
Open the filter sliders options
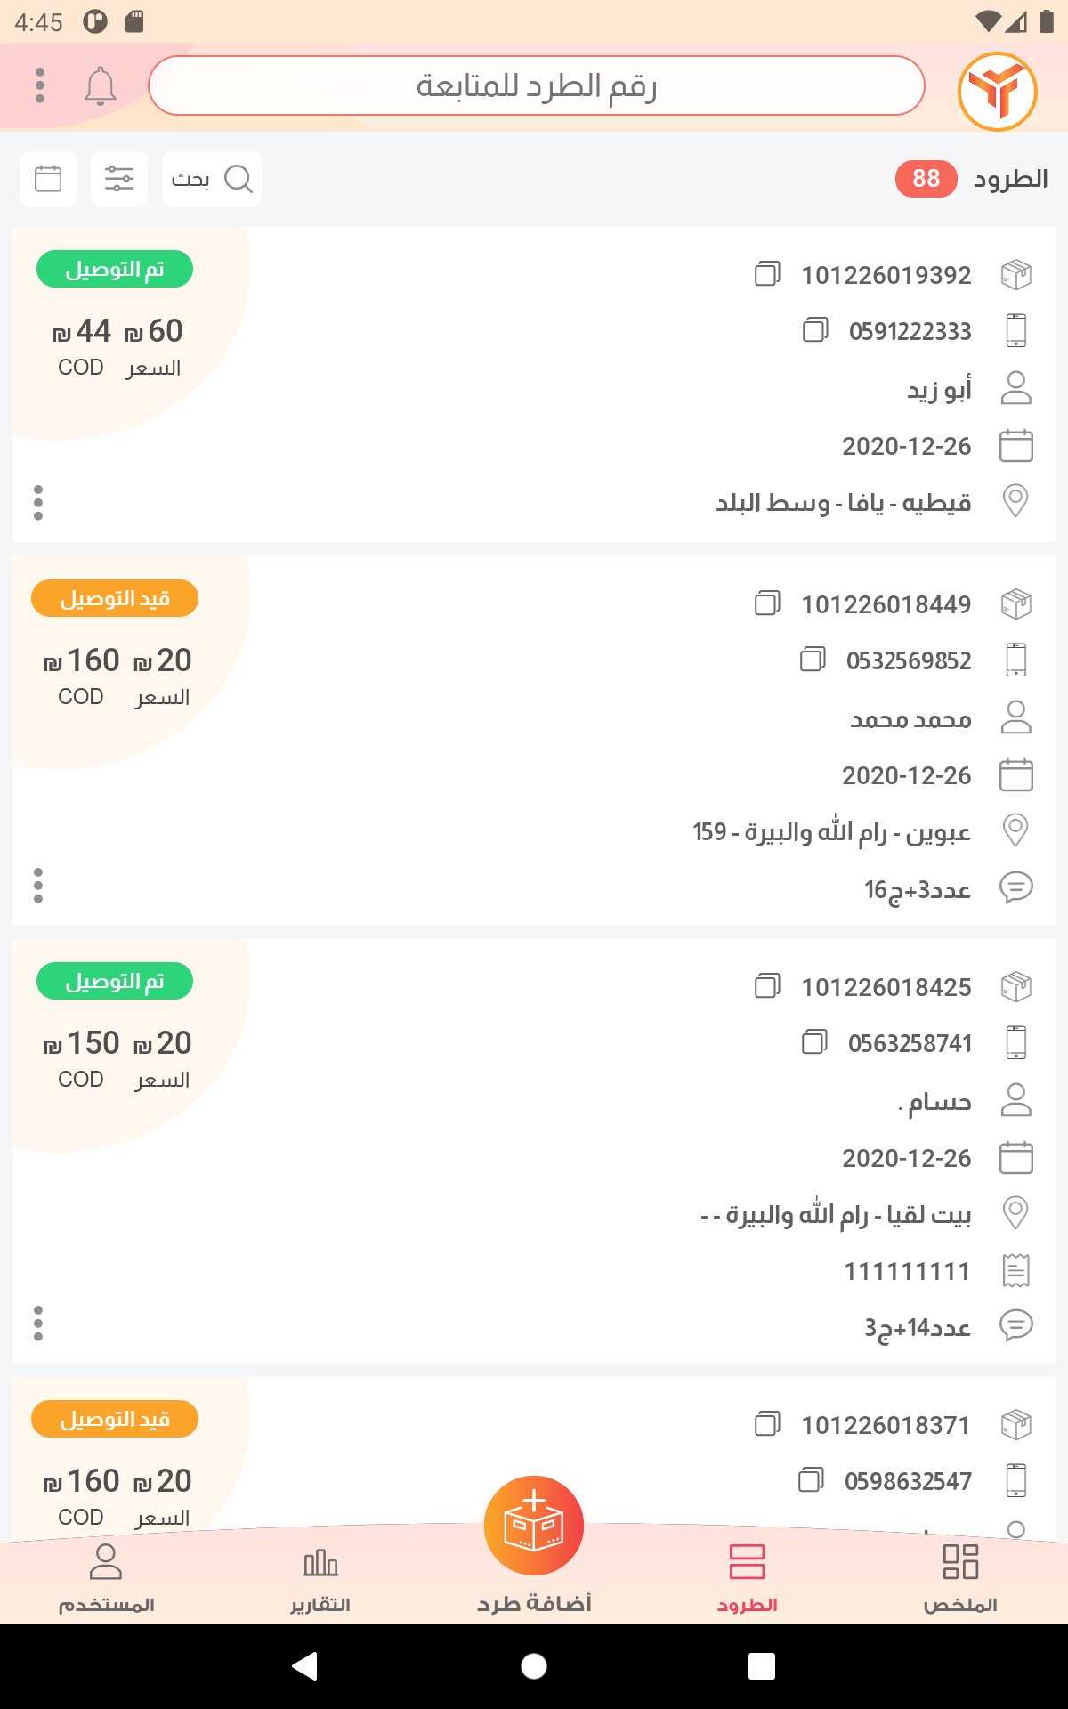pos(119,179)
